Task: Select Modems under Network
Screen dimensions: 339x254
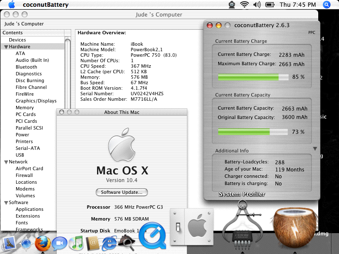Action: pyautogui.click(x=25, y=189)
